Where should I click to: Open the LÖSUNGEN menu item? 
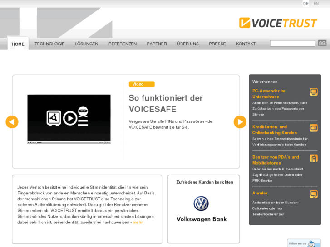click(x=87, y=44)
